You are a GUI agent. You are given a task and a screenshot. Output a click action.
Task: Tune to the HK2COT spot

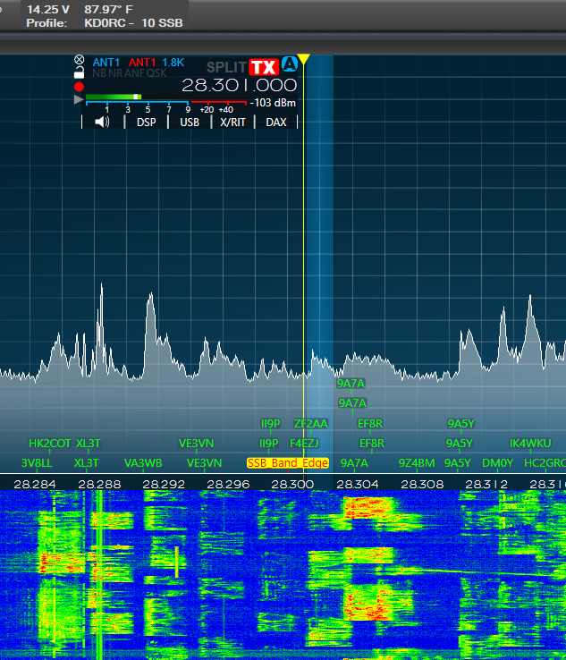coord(50,444)
